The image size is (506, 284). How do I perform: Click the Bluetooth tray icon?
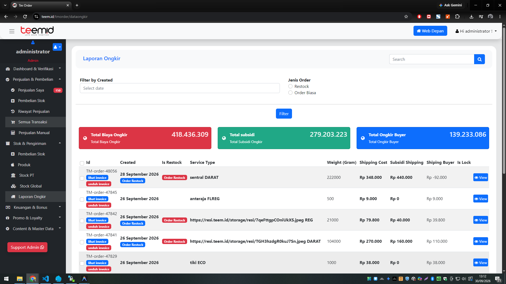[x=432, y=279]
